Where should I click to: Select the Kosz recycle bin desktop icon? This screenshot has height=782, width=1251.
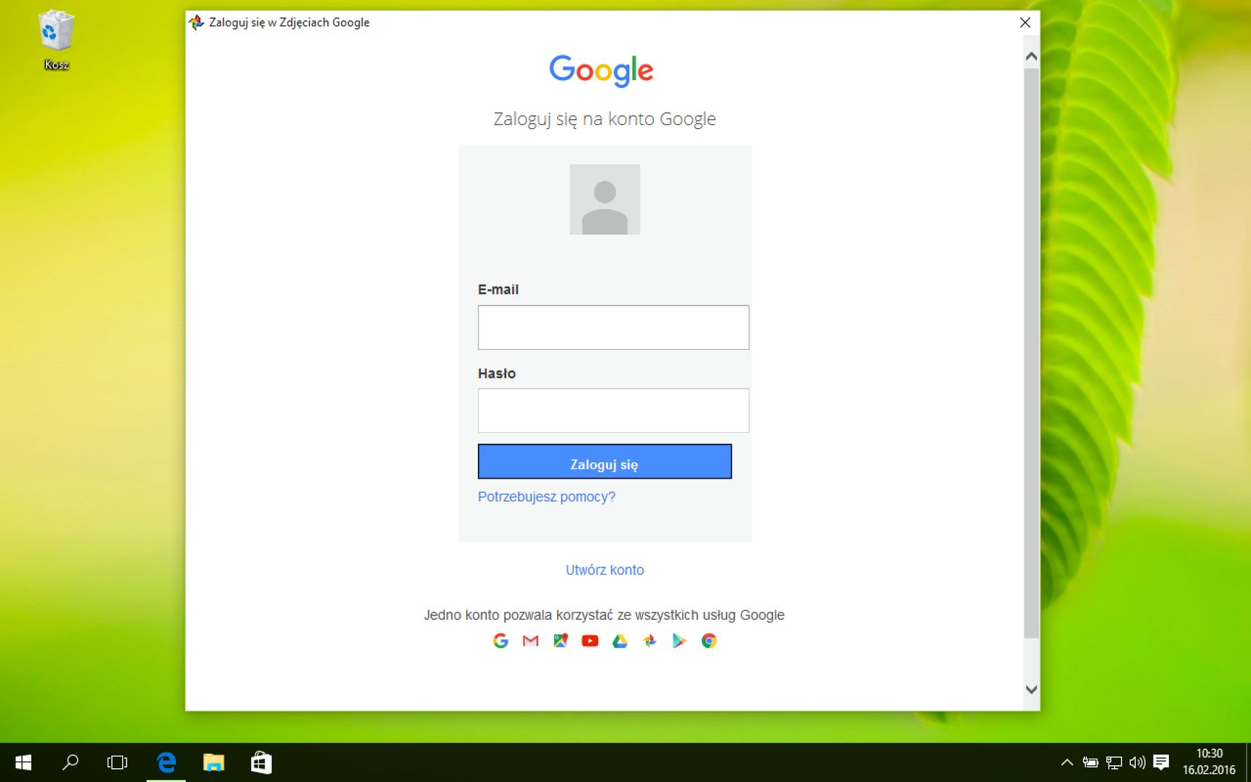click(56, 40)
